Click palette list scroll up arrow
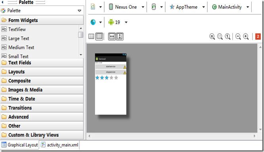This screenshot has height=152, width=264. (x=81, y=28)
